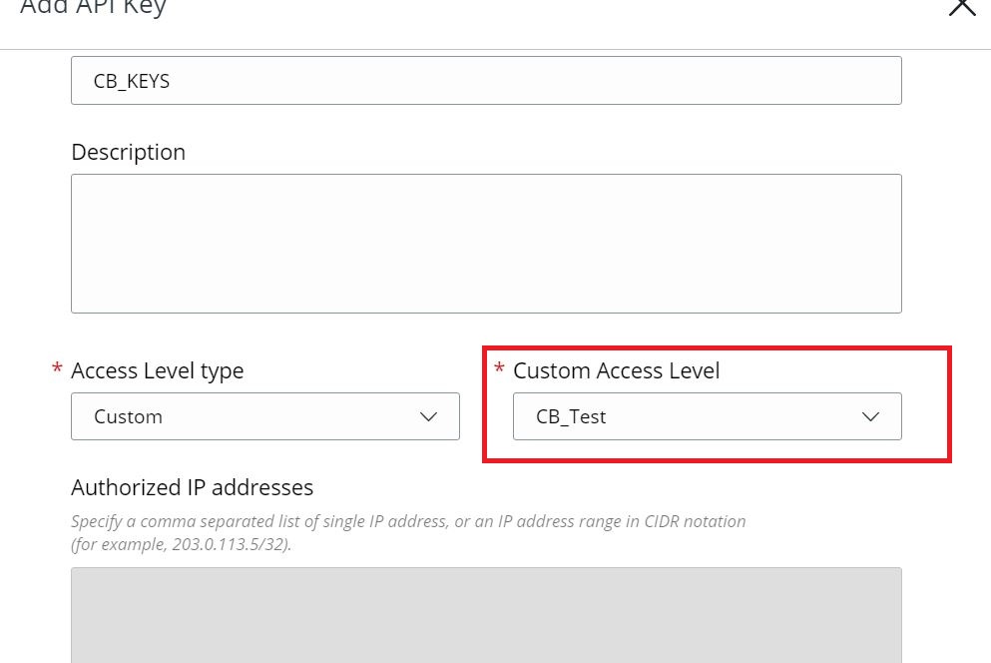Click the name field containing CB_KEYS

point(486,81)
